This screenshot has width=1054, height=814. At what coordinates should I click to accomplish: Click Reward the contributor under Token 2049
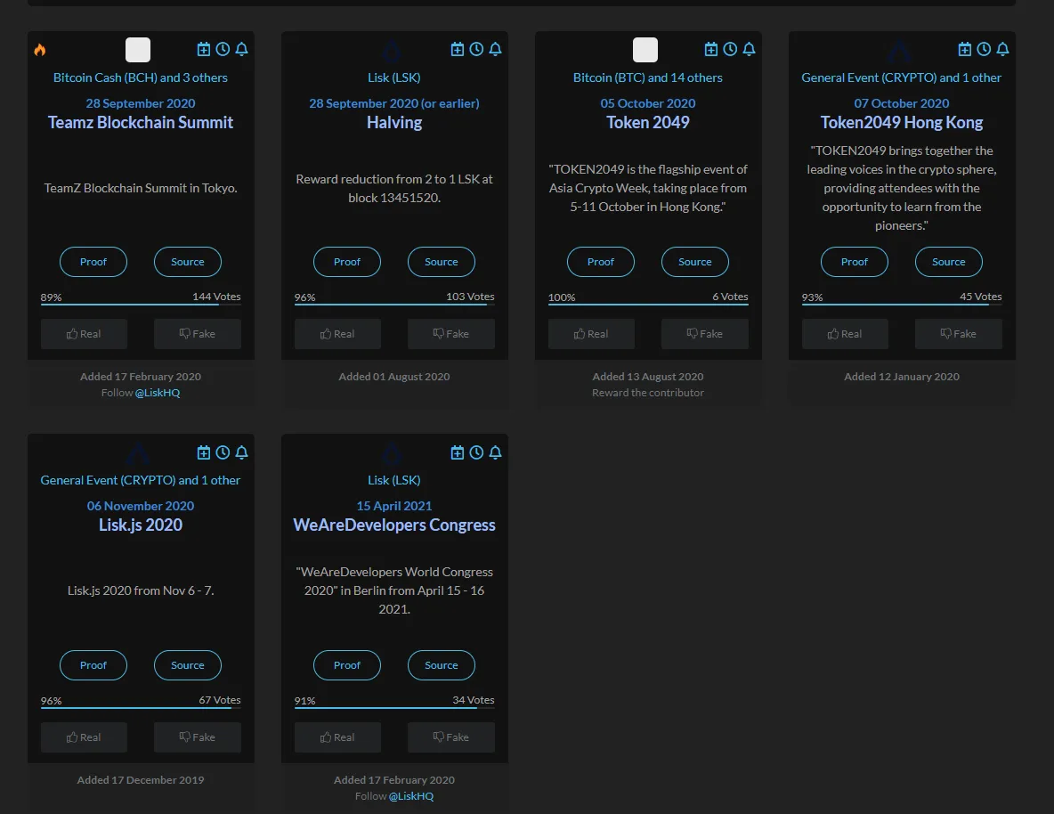pyautogui.click(x=648, y=393)
